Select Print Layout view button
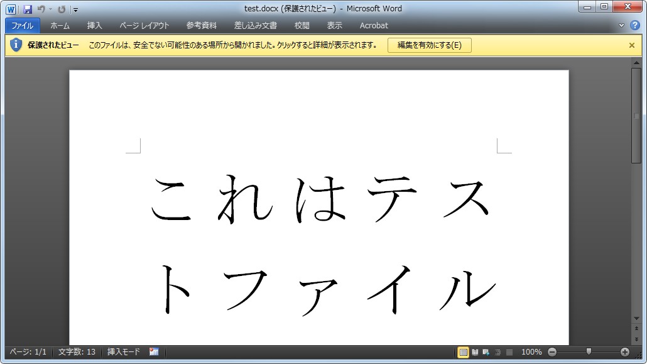This screenshot has width=647, height=364. pyautogui.click(x=463, y=352)
